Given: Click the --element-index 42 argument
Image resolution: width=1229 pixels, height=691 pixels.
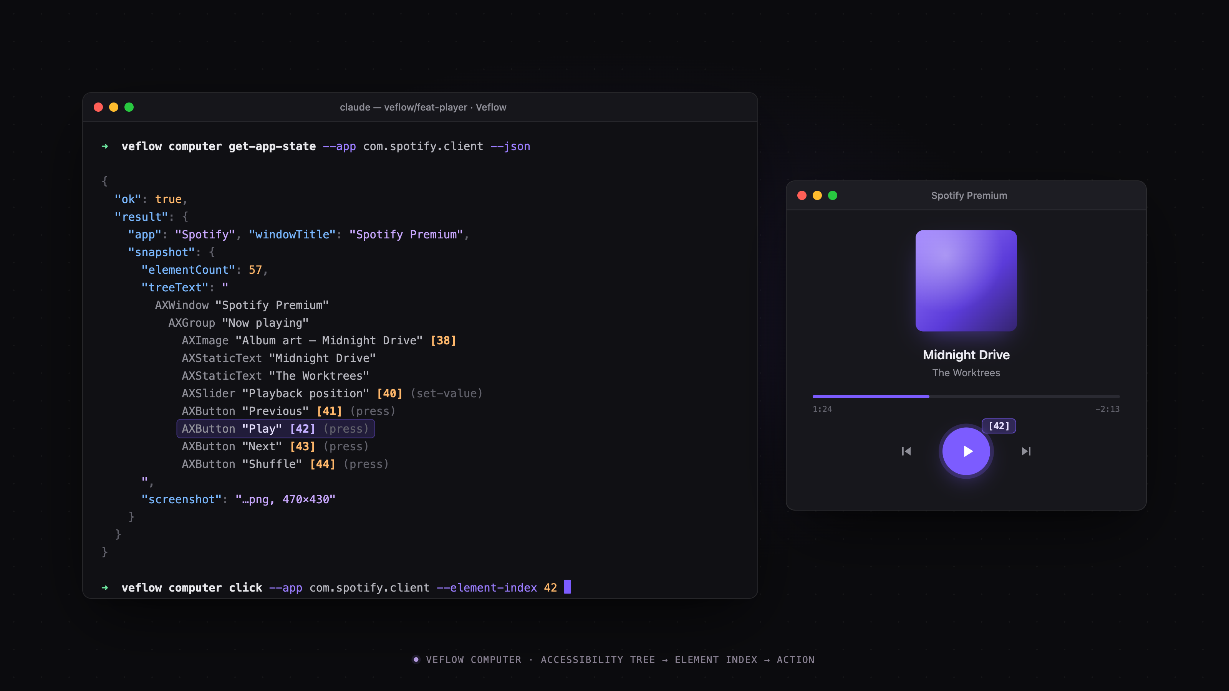Looking at the screenshot, I should coord(497,587).
